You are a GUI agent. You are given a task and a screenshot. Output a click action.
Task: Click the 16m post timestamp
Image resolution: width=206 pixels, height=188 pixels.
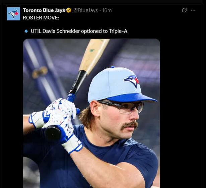pyautogui.click(x=107, y=10)
